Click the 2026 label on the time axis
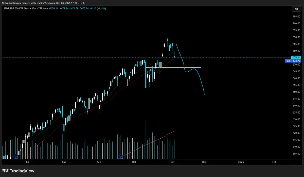 (x=241, y=162)
